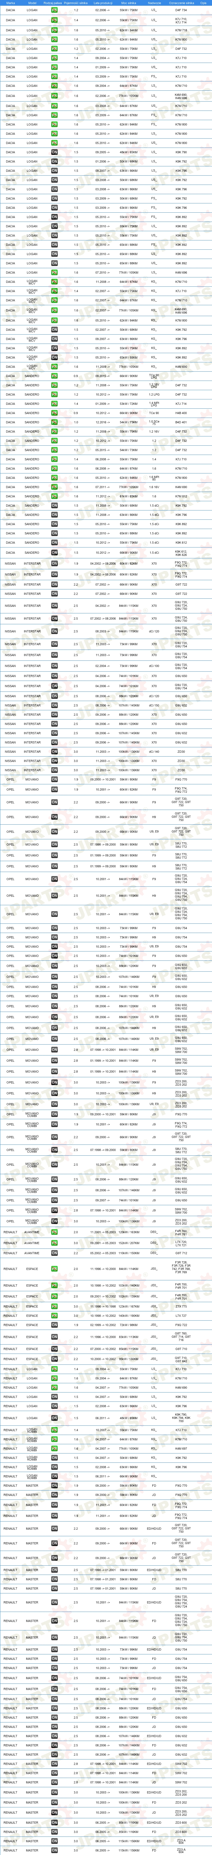The image size is (212, 1855).
Task: Click diesel ON icon in Avantime G9T 712 row
Action: [x=54, y=1253]
